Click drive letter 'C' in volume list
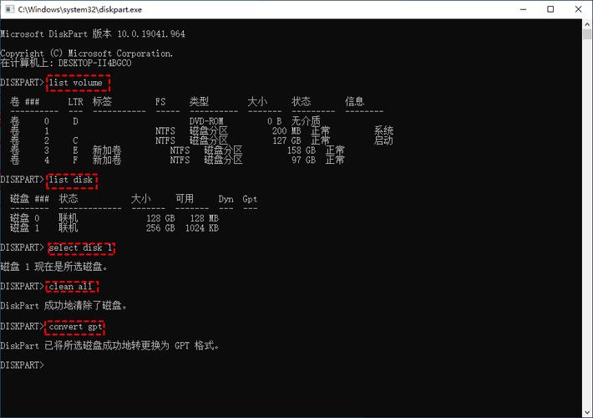Viewport: 593px width, 418px height. click(x=76, y=140)
